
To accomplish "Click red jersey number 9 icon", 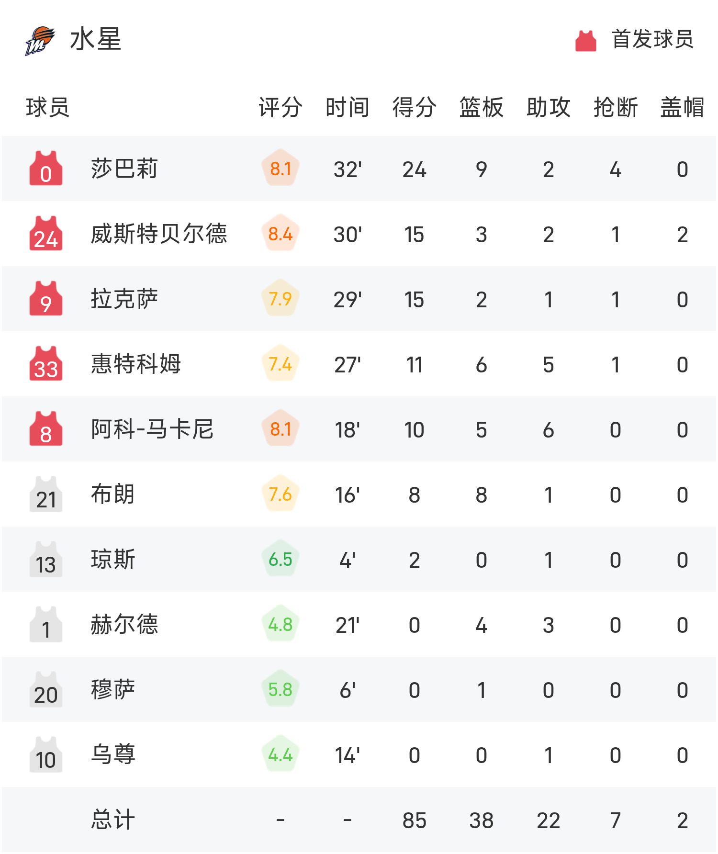I will tap(46, 299).
